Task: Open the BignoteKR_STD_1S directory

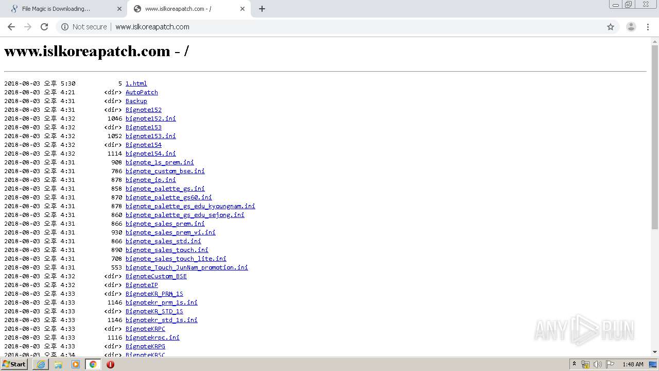Action: click(x=154, y=311)
